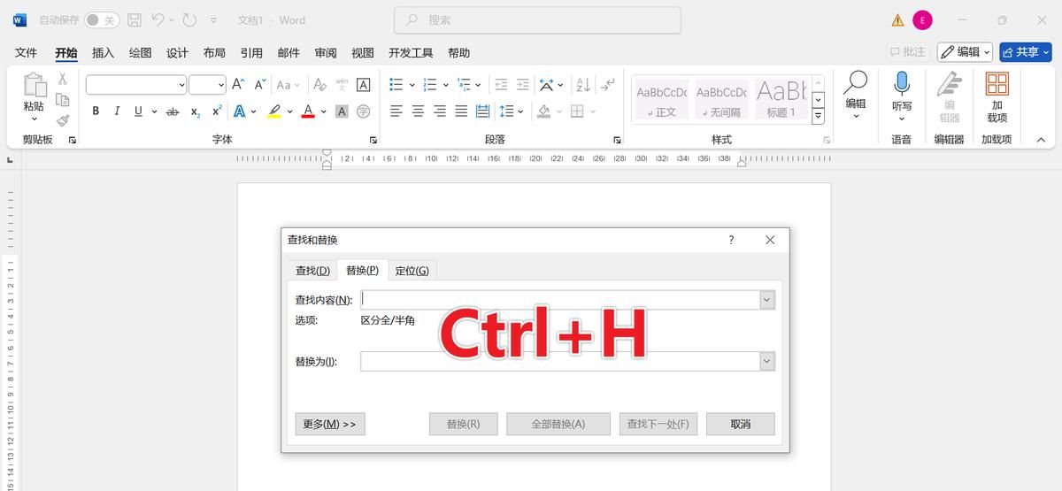
Task: Click the Enclose Characters icon
Action: tap(364, 111)
